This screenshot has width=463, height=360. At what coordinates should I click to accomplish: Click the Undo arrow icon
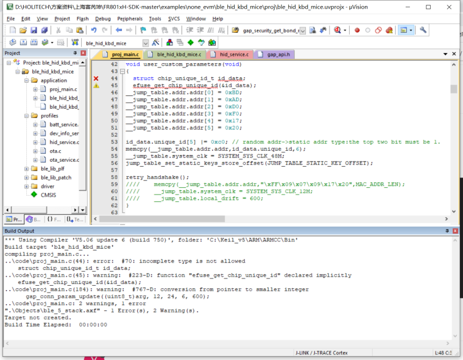pos(94,30)
